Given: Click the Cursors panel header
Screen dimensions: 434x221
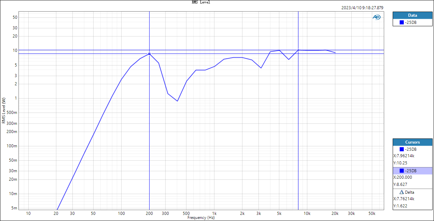Looking at the screenshot, I should [x=412, y=142].
